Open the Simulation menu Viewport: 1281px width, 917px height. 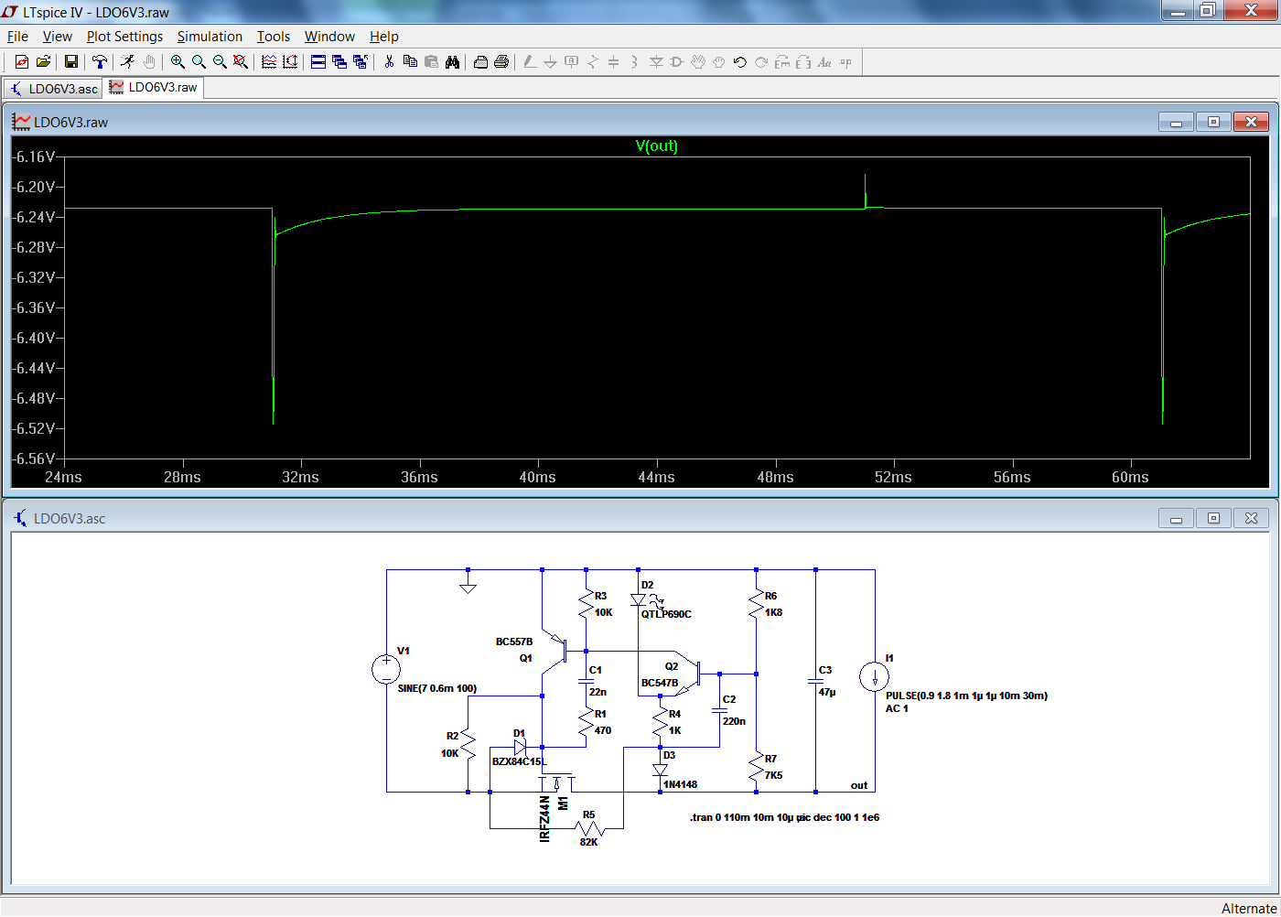(x=210, y=37)
